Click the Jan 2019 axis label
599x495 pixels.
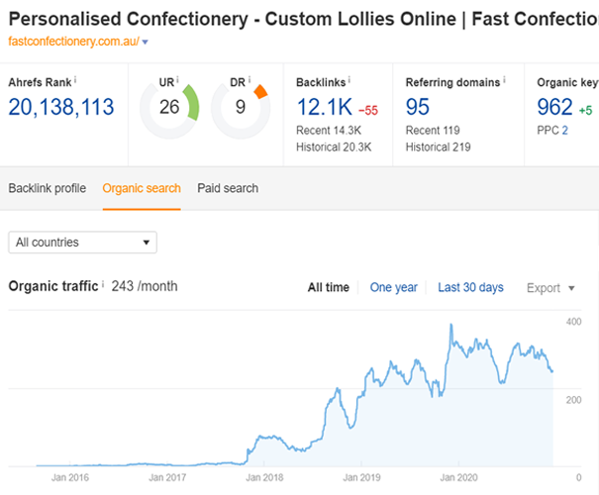coord(361,477)
